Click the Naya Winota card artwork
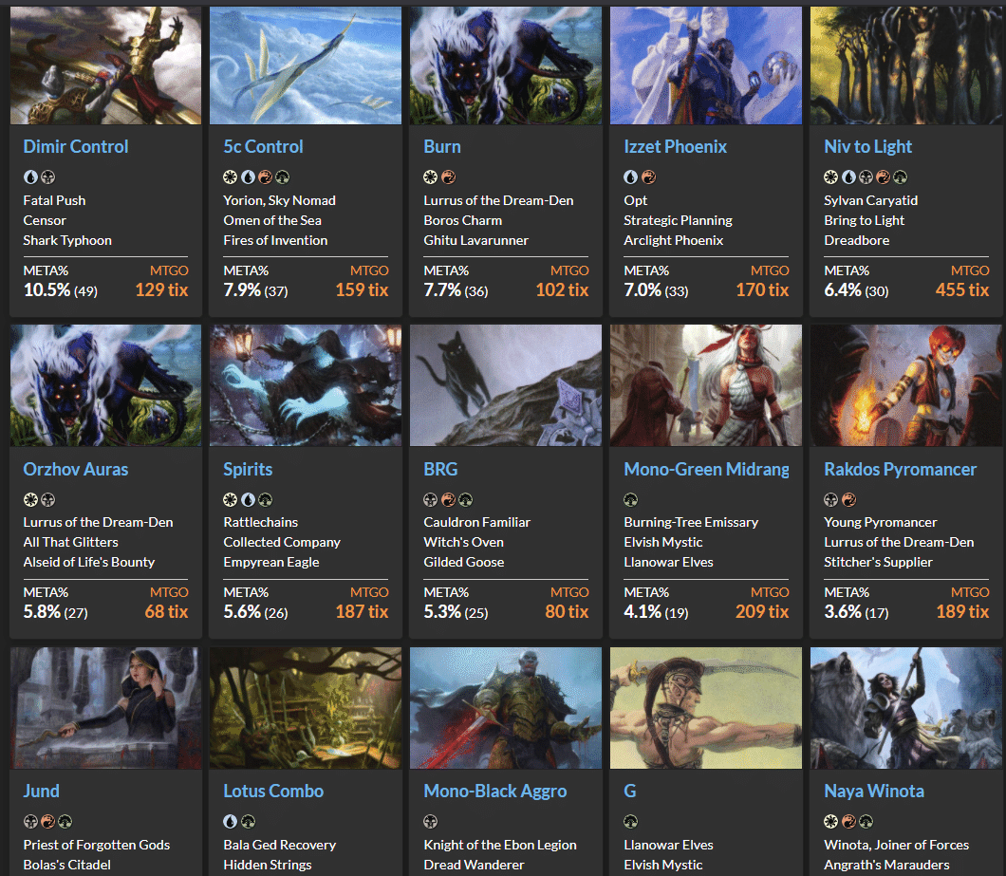Viewport: 1006px width, 876px height. click(x=906, y=708)
